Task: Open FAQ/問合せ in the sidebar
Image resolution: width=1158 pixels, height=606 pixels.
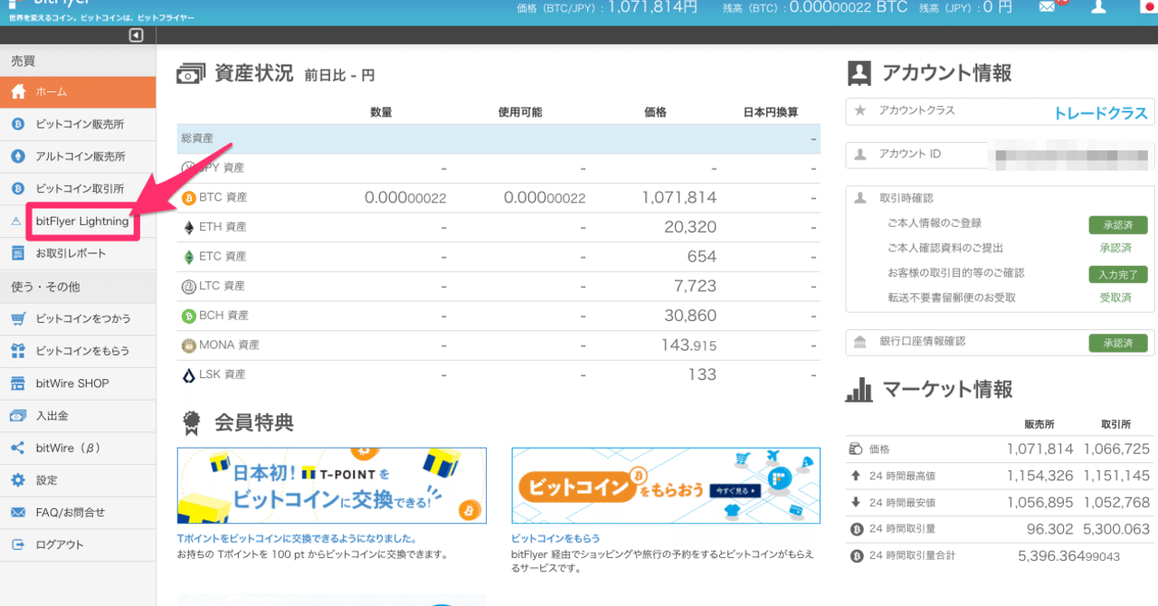Action: (78, 513)
